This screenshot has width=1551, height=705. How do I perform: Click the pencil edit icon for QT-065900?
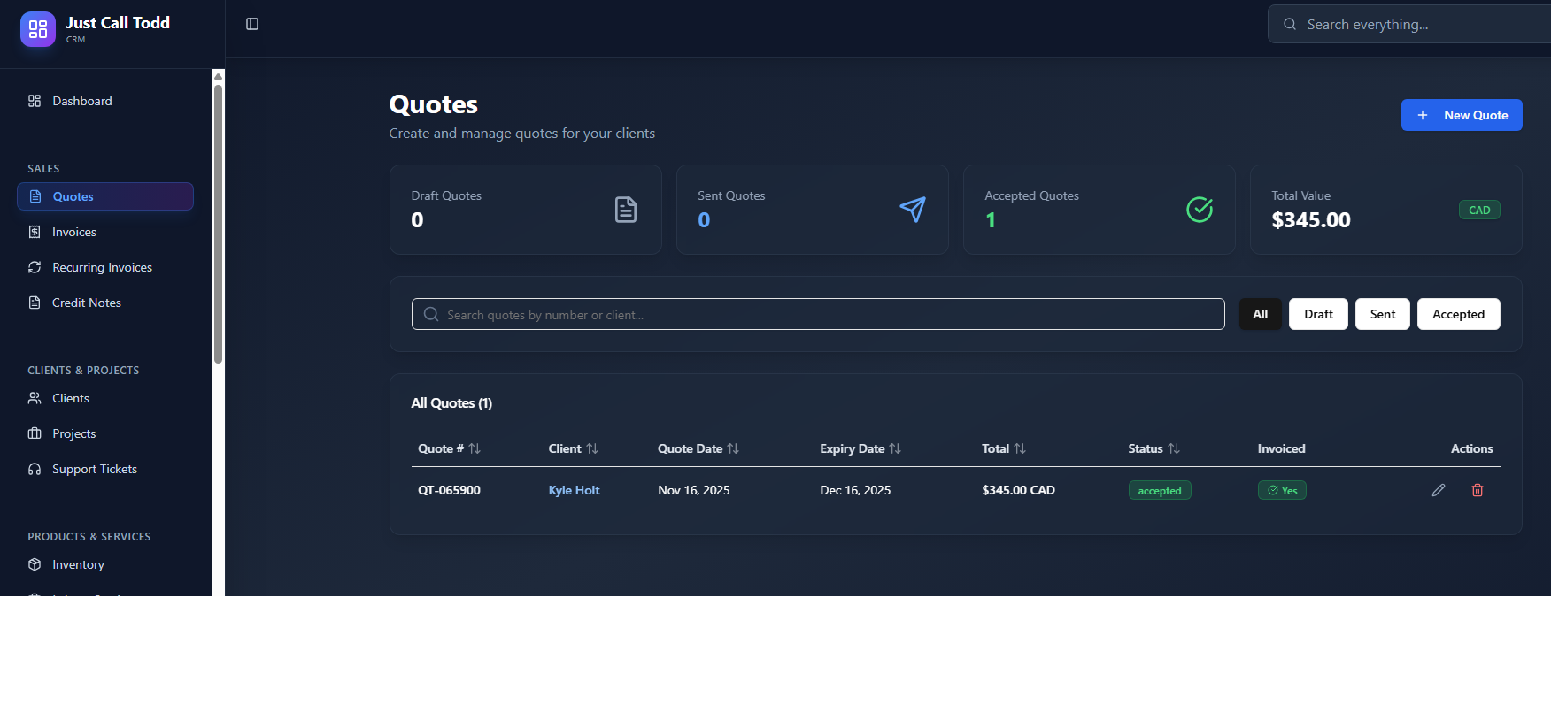click(1438, 490)
